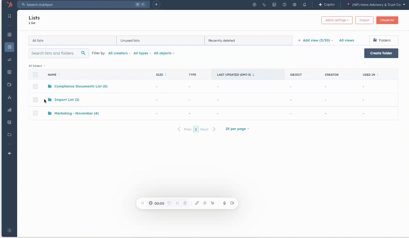Expand the All types filter
Screen dimensions: 409x238
pos(142,53)
